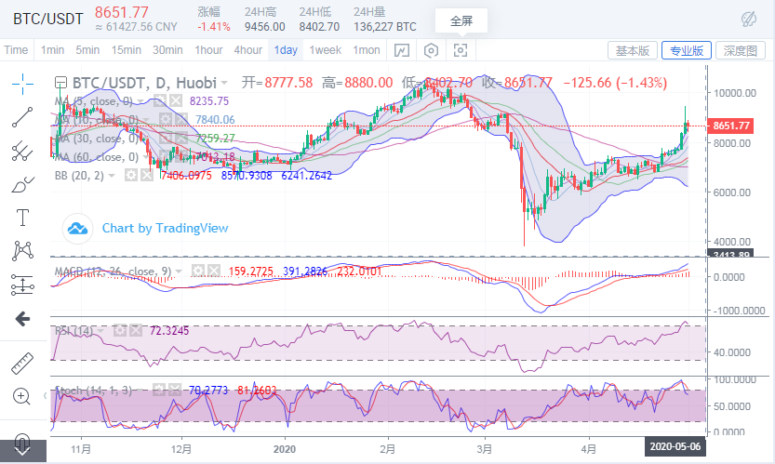Select the trend line drawing tool
The image size is (775, 464).
point(22,117)
